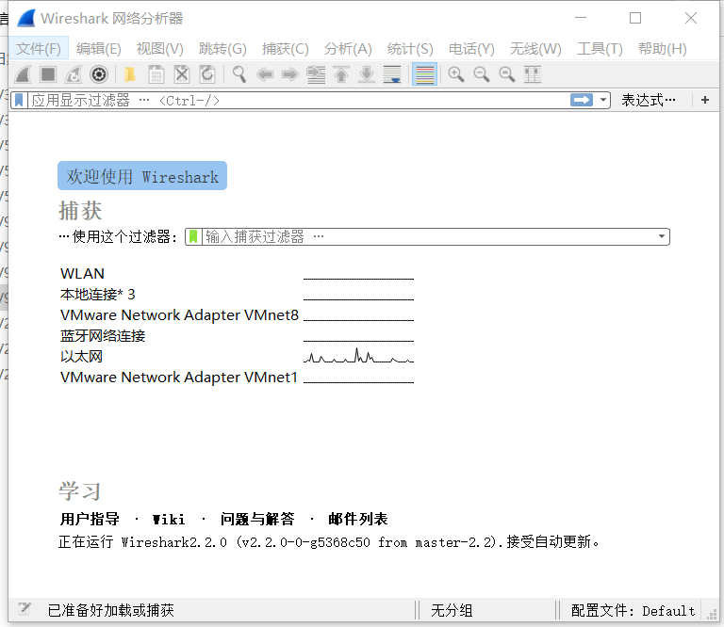Click the 以太网 traffic sparkline graph
The height and width of the screenshot is (627, 724).
pos(359,356)
